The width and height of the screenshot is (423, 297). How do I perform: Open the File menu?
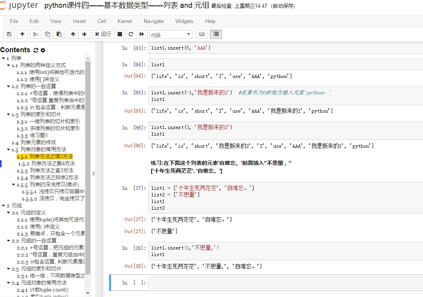[14, 21]
